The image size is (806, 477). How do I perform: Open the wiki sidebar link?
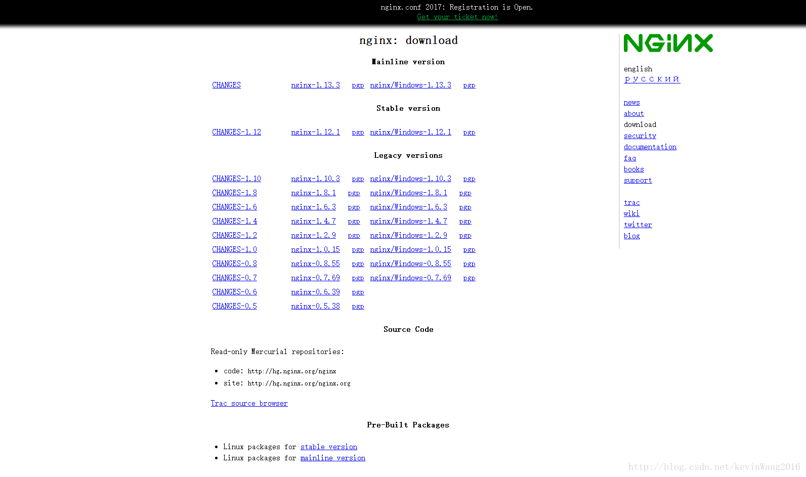pos(631,213)
